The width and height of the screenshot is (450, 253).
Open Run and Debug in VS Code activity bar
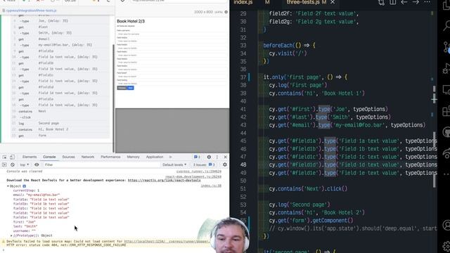[446, 69]
